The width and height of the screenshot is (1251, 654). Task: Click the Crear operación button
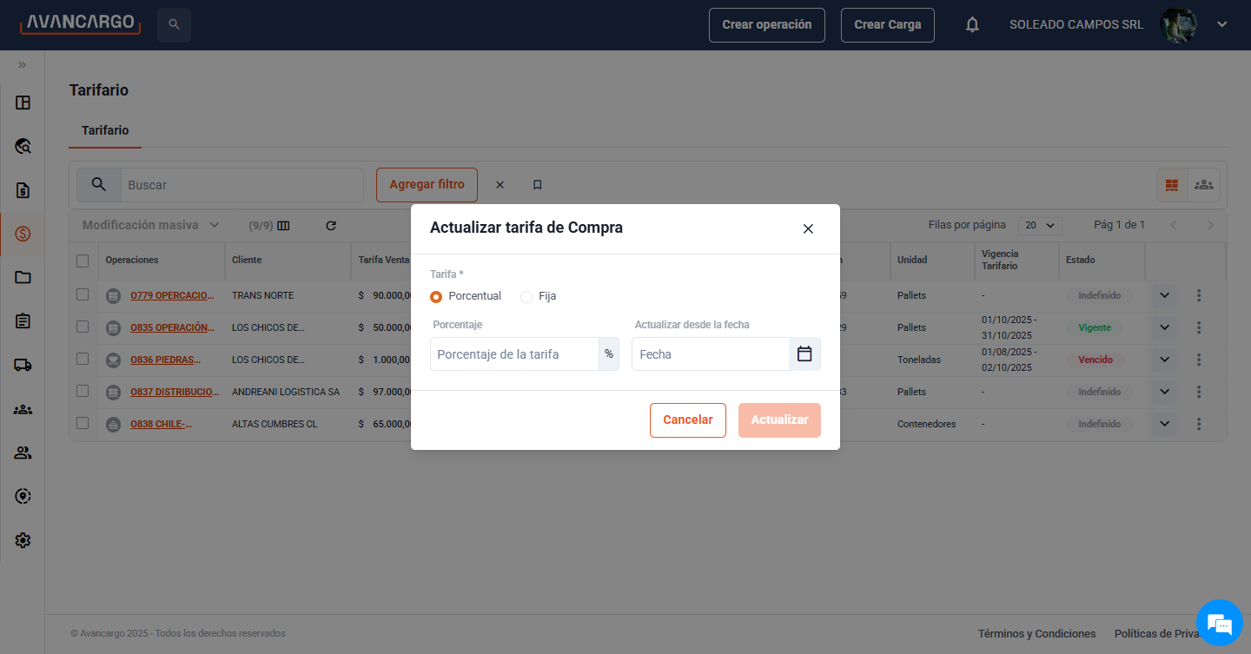pos(766,25)
